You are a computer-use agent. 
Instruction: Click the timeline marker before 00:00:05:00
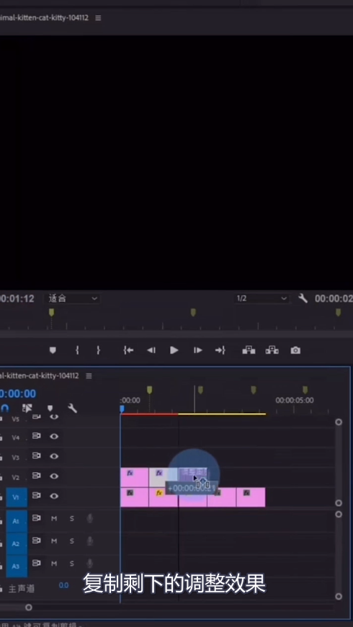(253, 389)
